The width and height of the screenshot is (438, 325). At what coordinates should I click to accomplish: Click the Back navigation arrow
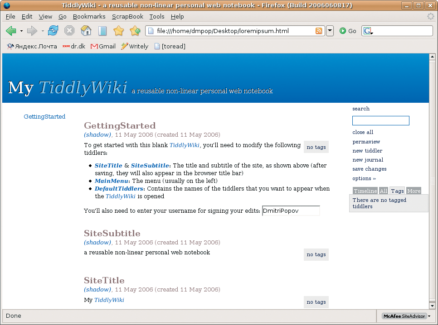point(11,31)
